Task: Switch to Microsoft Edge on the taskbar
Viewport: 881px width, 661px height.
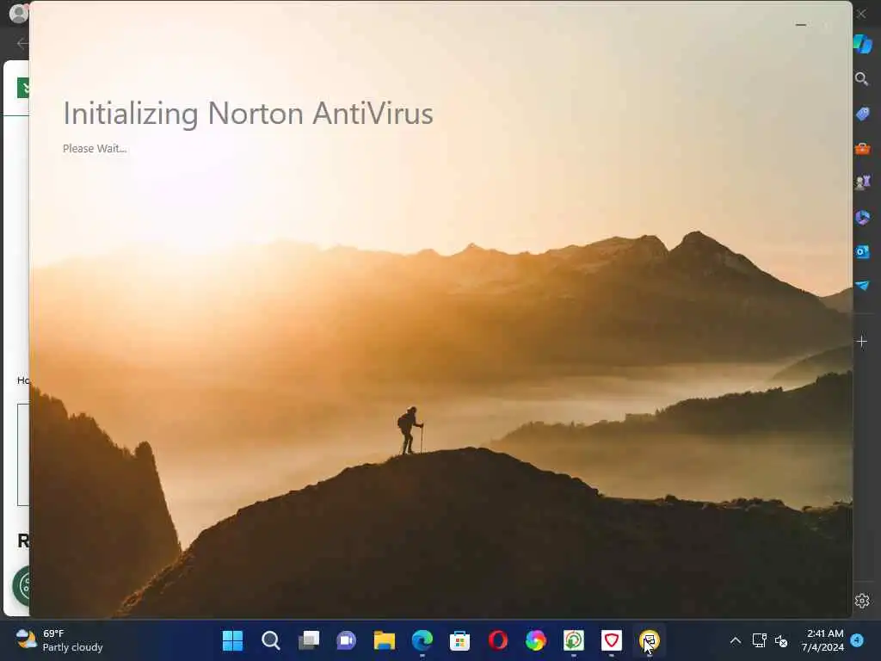Action: click(422, 640)
